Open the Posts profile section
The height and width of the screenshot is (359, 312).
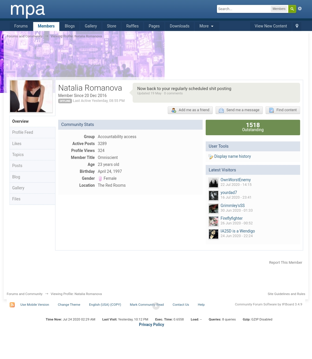click(32, 166)
